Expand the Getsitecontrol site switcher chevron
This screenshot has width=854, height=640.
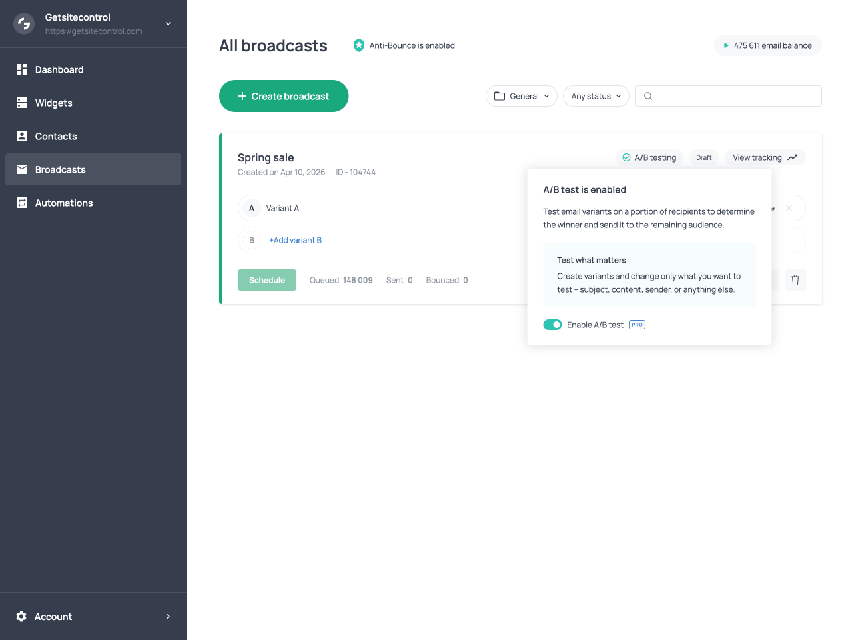168,24
